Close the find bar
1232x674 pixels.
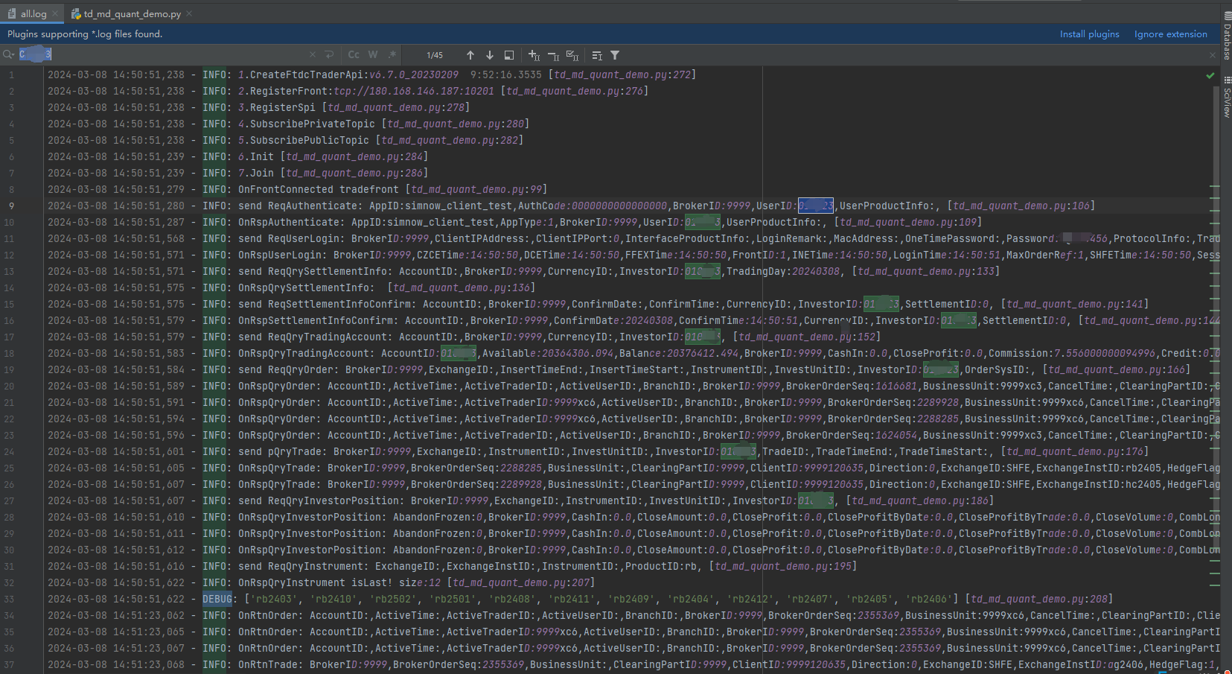pyautogui.click(x=1212, y=54)
